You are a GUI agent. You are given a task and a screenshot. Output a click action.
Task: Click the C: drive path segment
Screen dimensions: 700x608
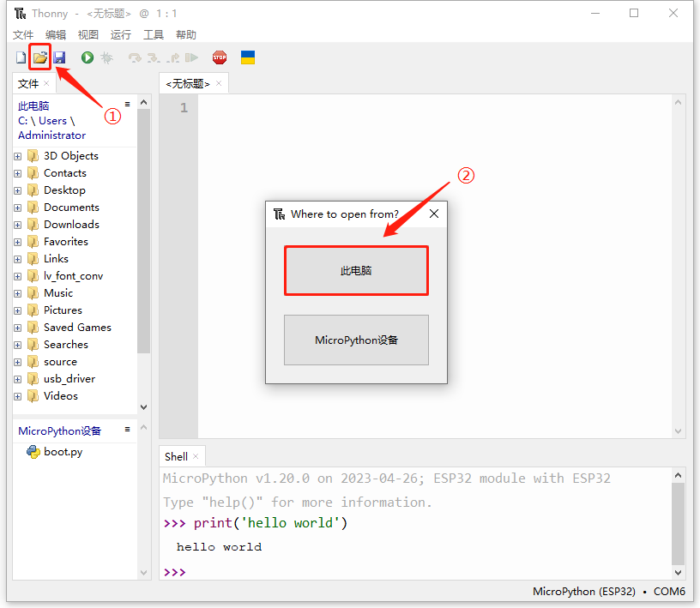tap(22, 121)
